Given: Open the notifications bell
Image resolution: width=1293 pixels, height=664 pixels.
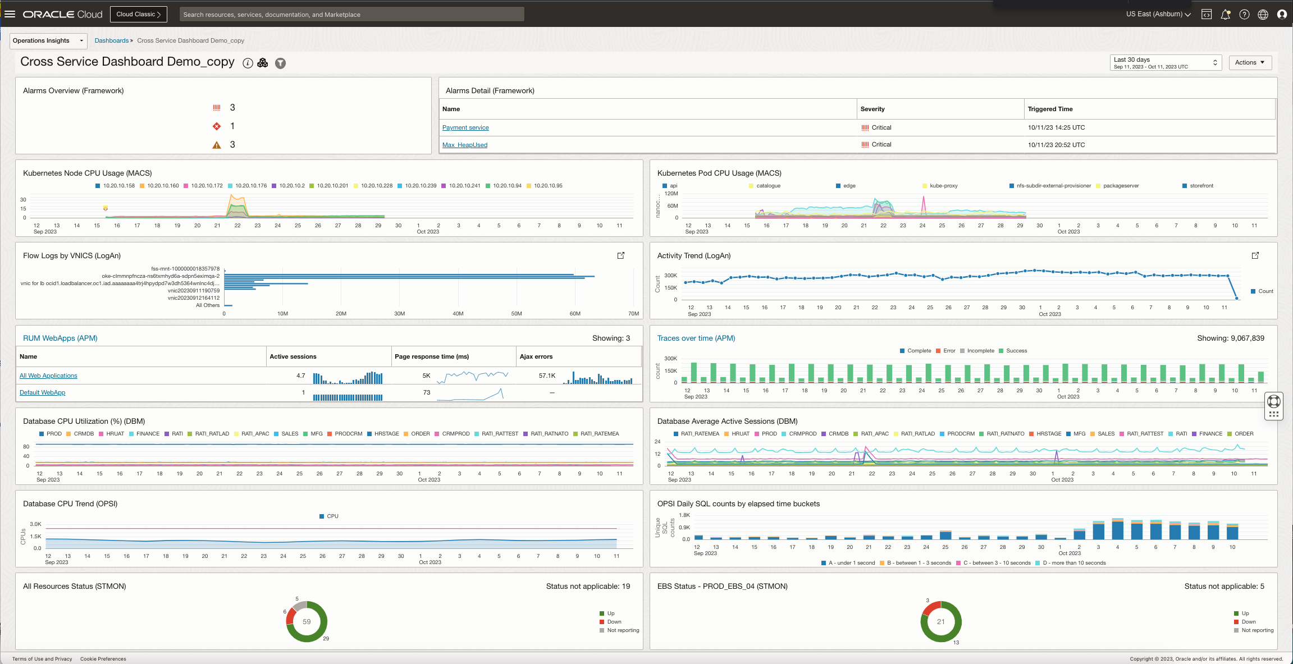Looking at the screenshot, I should (x=1226, y=15).
